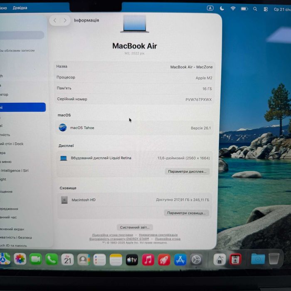
Task: Click the built-in display laptop icon
Action: (64, 158)
